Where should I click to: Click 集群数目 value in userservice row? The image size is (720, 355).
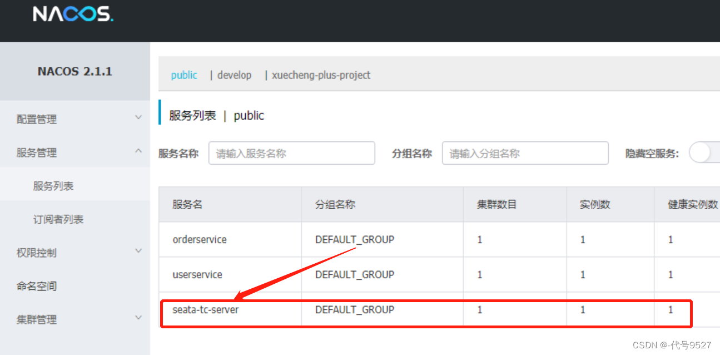[x=480, y=275]
